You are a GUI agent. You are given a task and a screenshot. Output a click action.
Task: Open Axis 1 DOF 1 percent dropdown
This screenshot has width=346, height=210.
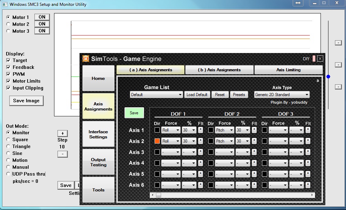[189, 130]
